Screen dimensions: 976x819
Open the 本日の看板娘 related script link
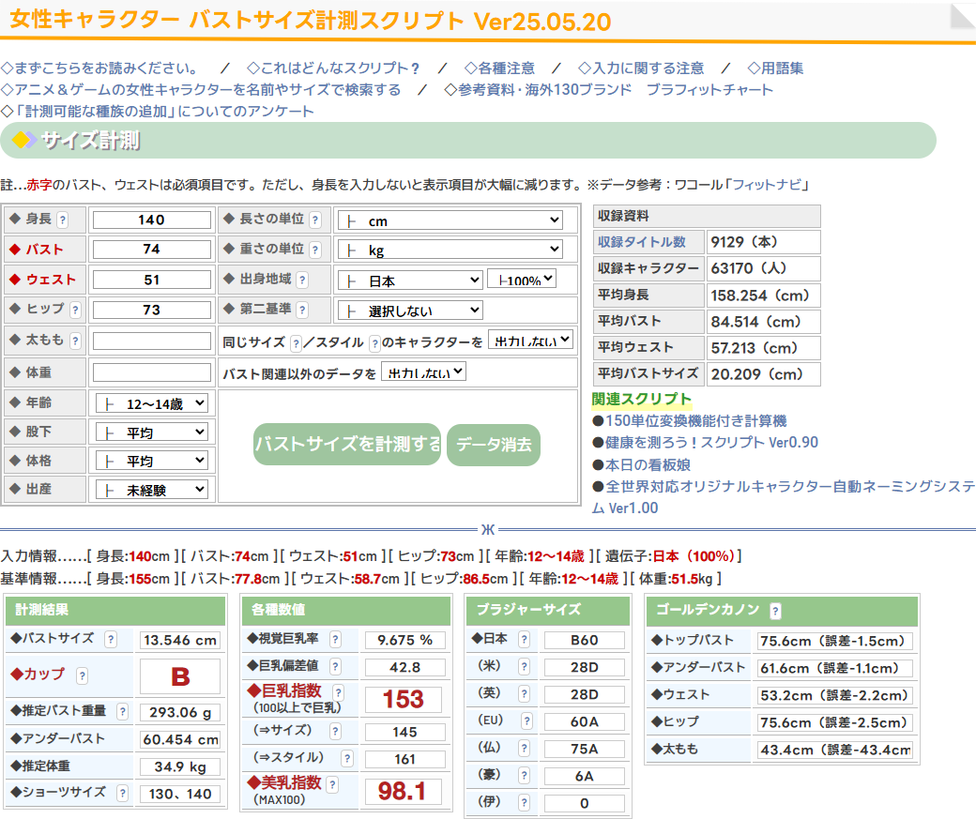pos(646,464)
